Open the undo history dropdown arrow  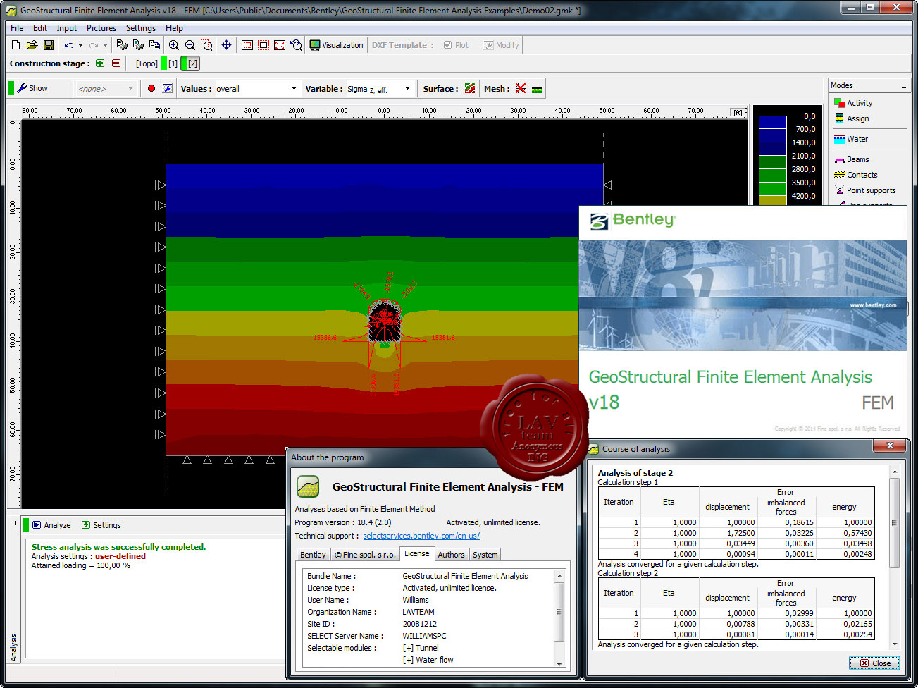click(x=80, y=45)
